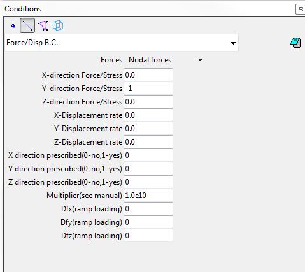The height and width of the screenshot is (272, 305).
Task: Click the Dfx ramp loading field
Action: point(148,209)
